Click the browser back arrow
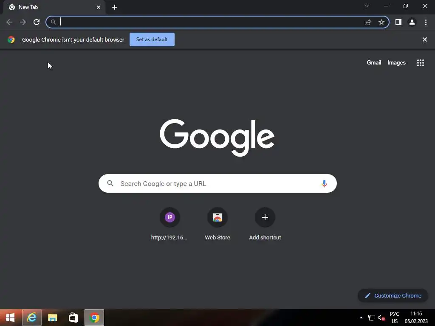Image resolution: width=435 pixels, height=326 pixels. pyautogui.click(x=9, y=22)
